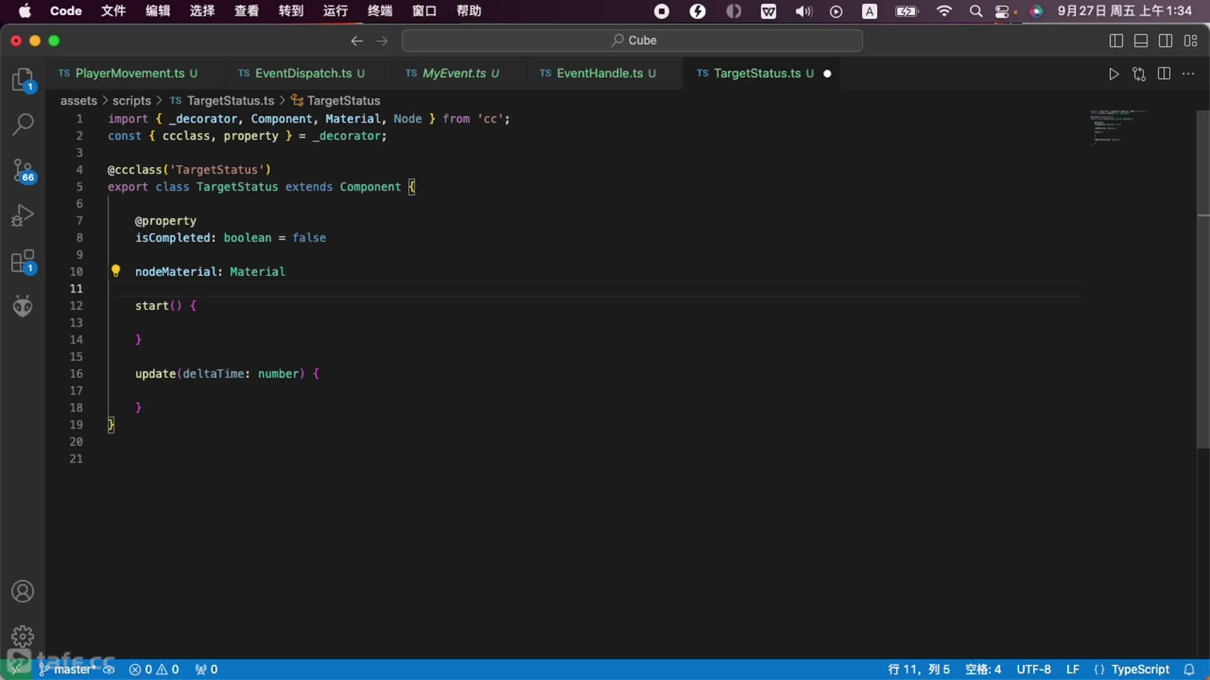
Task: Go back with the left arrow navigation
Action: pos(357,41)
